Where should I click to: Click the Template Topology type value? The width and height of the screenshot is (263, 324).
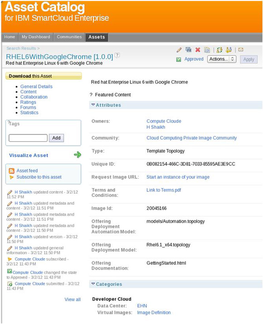[x=166, y=151]
